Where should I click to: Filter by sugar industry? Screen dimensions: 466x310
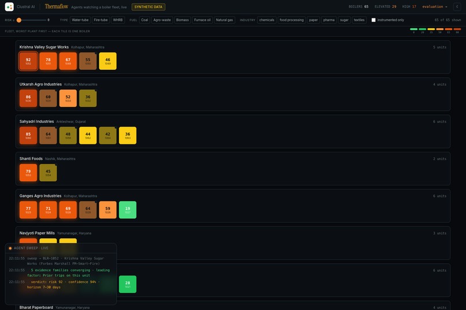pyautogui.click(x=344, y=20)
